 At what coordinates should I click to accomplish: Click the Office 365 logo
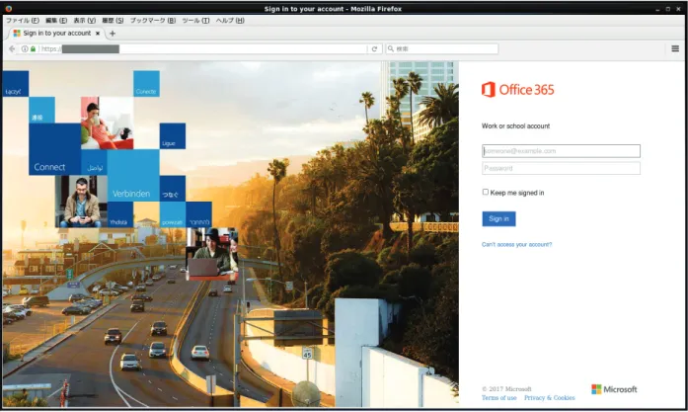click(518, 90)
